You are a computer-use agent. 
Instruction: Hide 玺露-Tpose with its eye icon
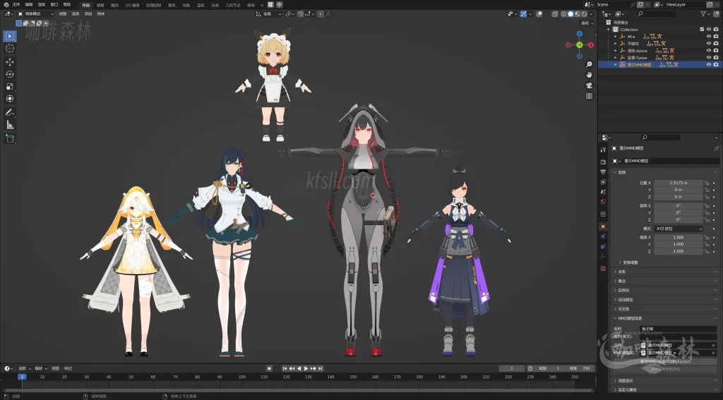click(x=709, y=58)
